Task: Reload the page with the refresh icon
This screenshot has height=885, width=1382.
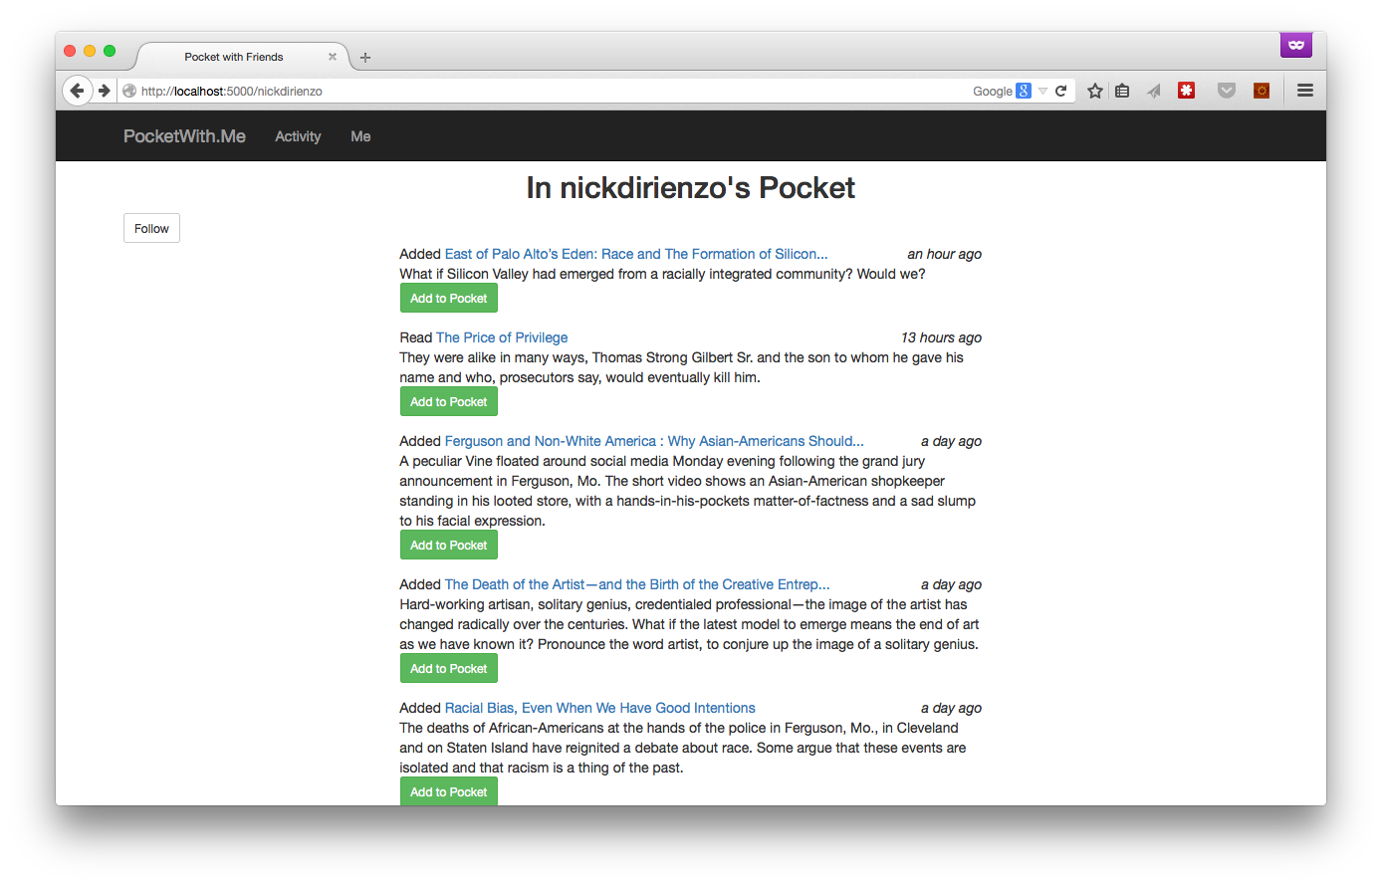Action: tap(1061, 91)
